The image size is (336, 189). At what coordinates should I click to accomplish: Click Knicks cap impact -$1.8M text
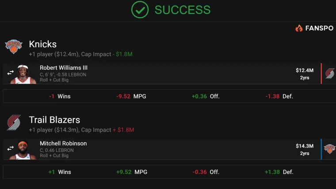[122, 54]
